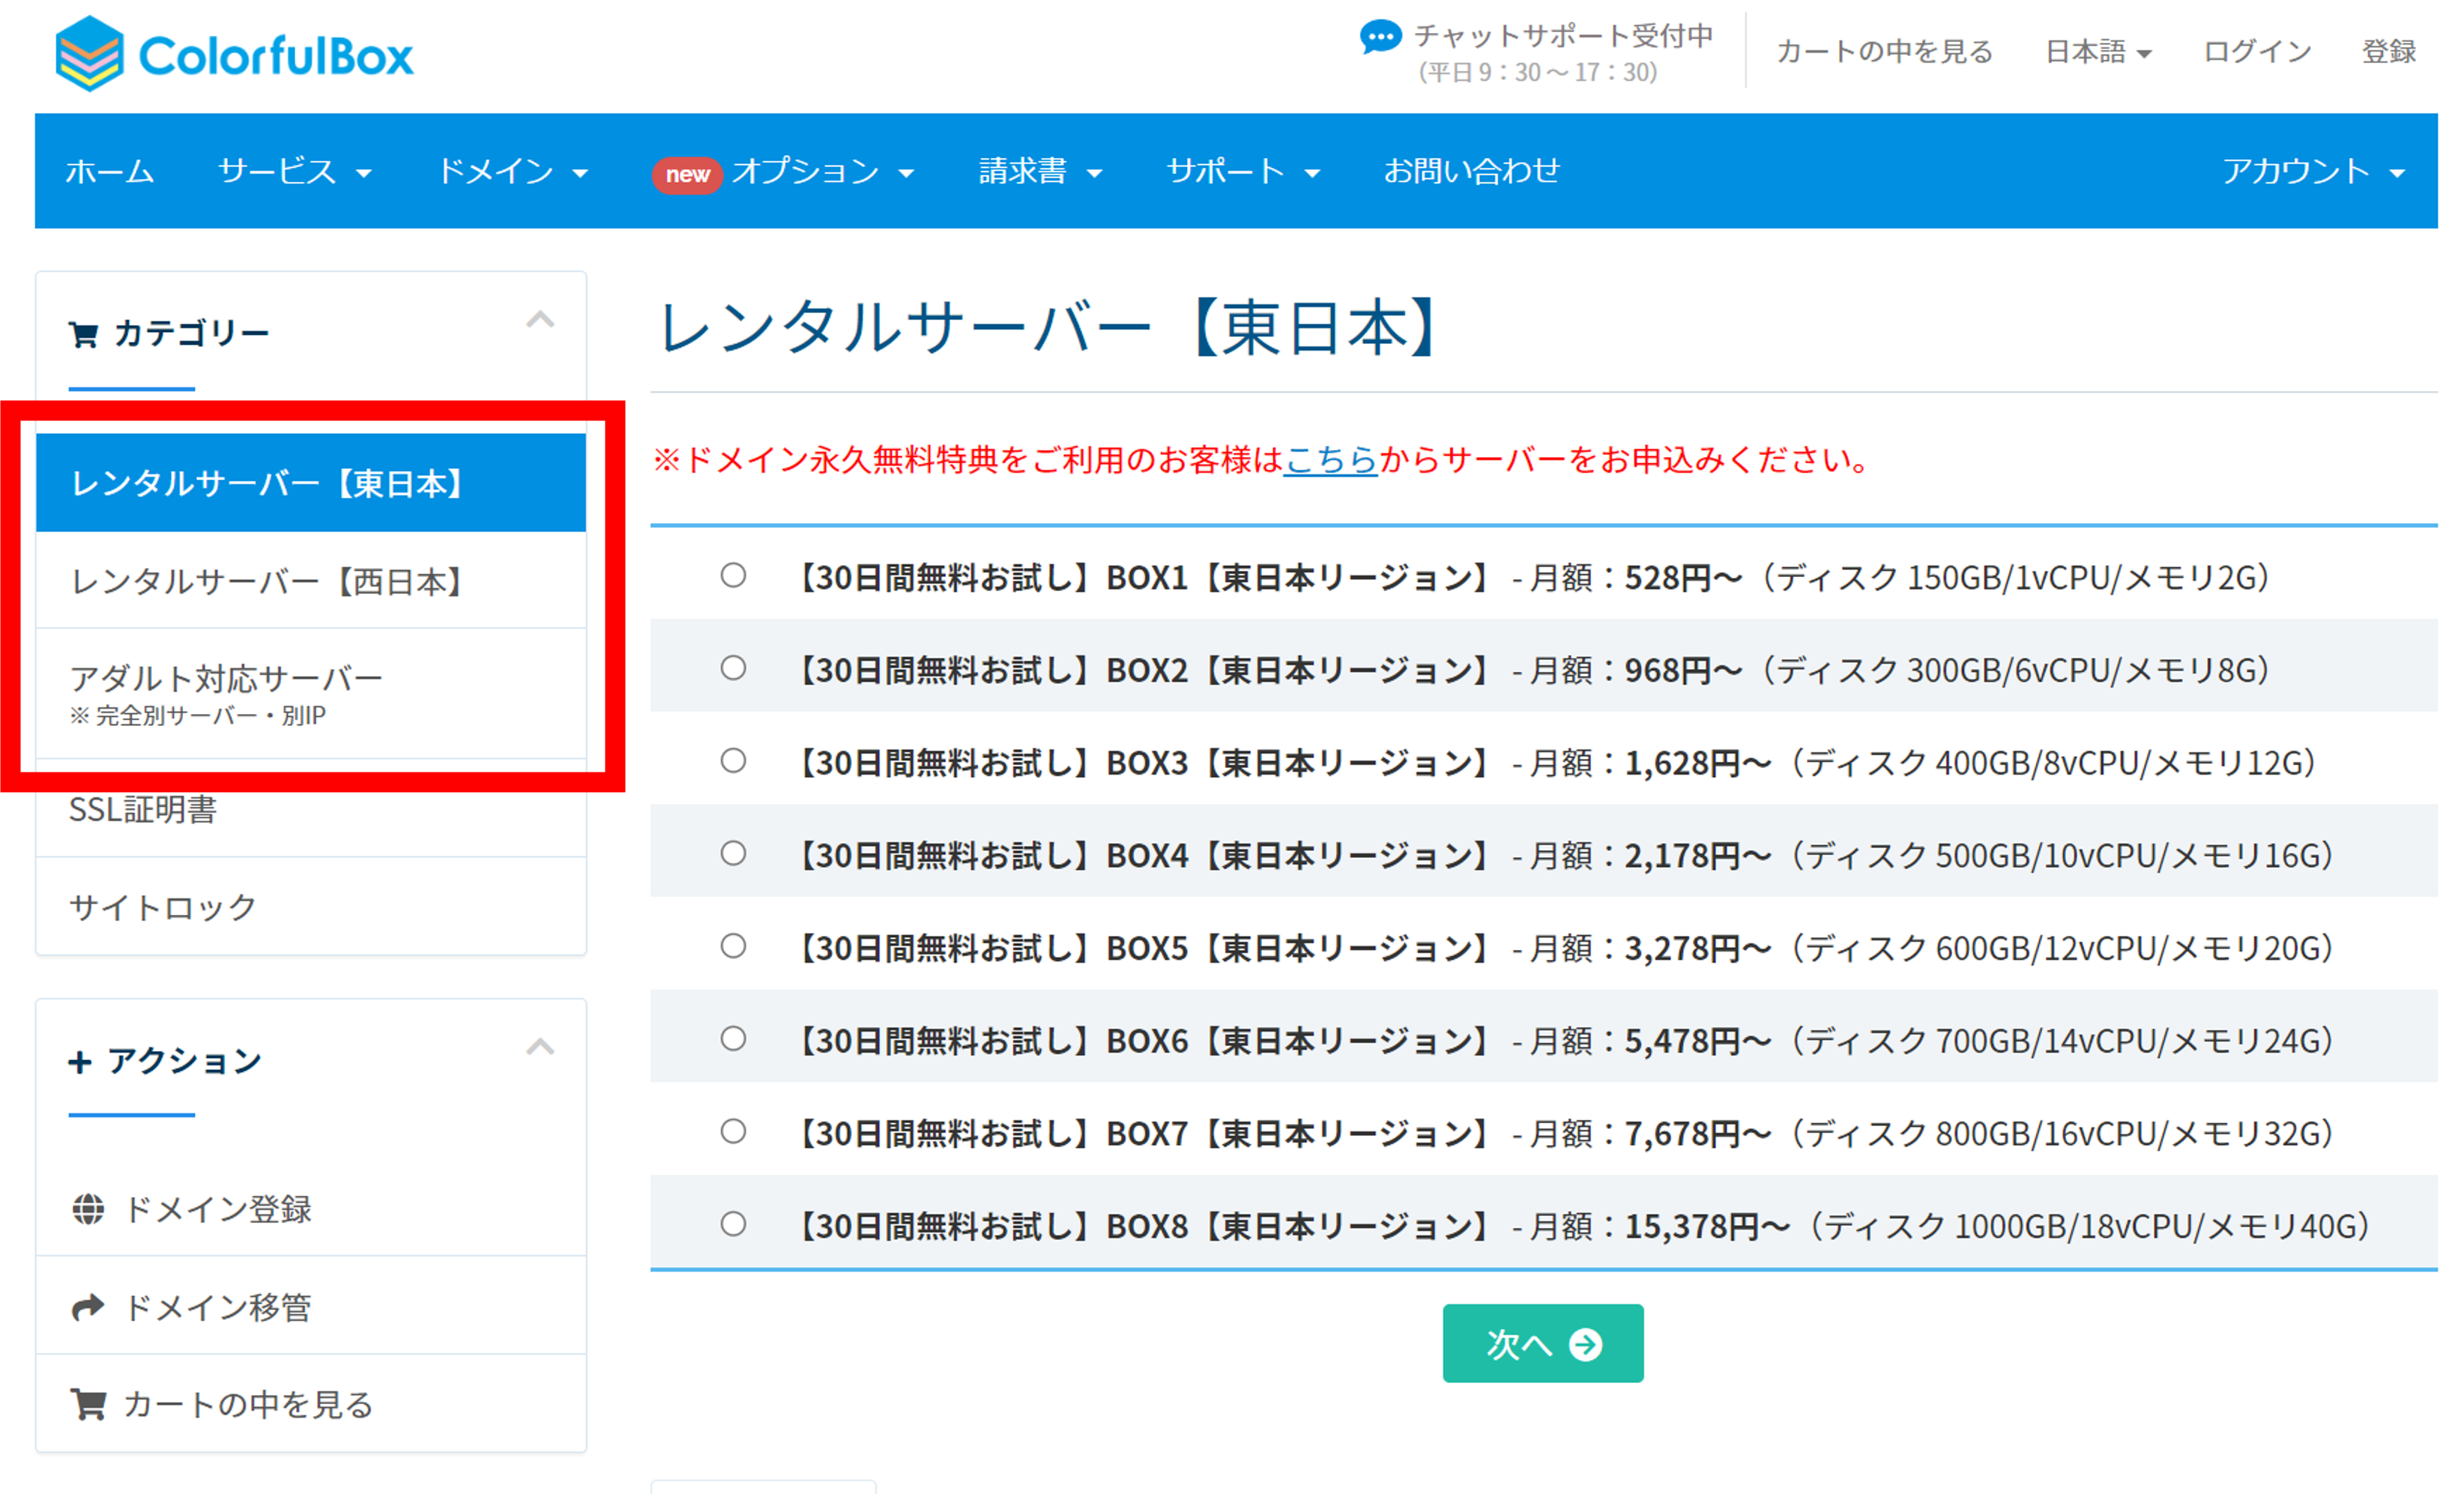Click the ログイン link
Image resolution: width=2464 pixels, height=1494 pixels.
[x=2257, y=52]
